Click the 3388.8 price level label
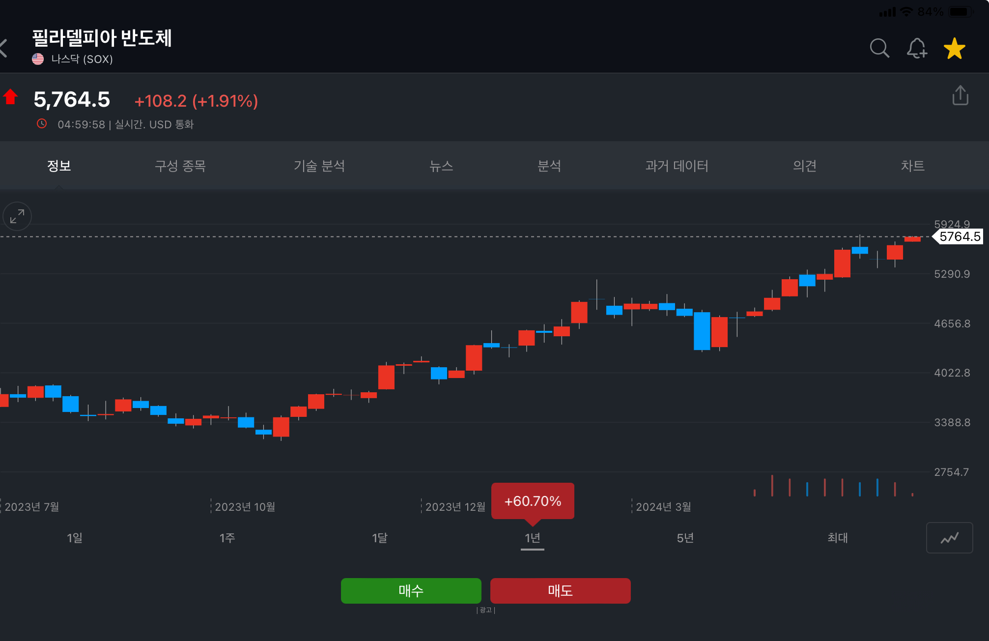Viewport: 989px width, 641px height. pos(952,422)
